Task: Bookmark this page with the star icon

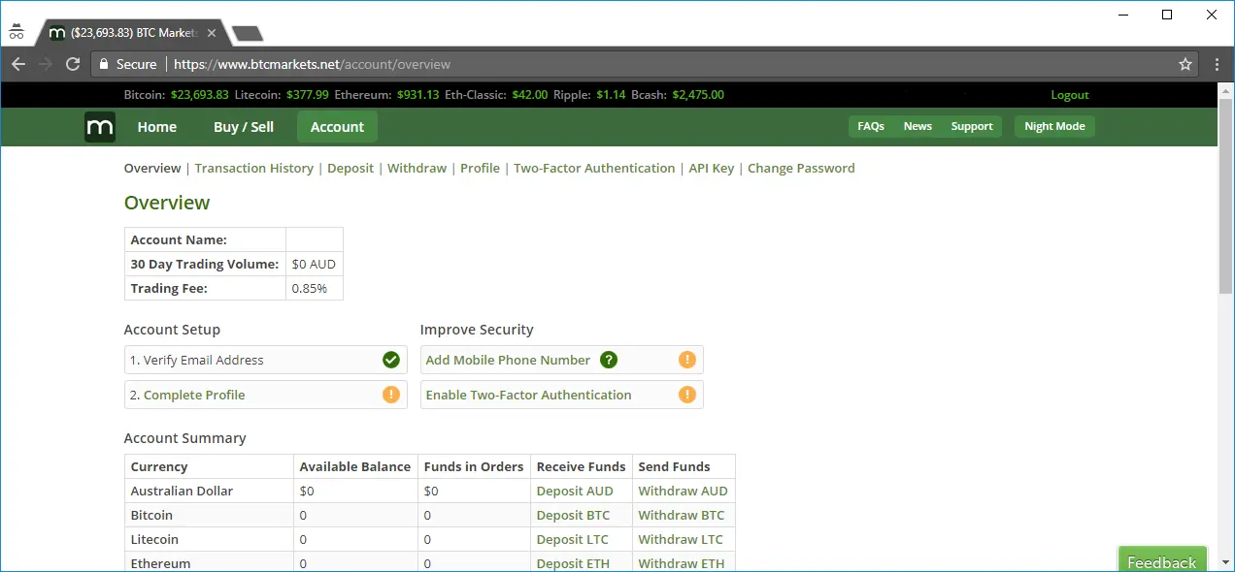Action: pyautogui.click(x=1185, y=64)
